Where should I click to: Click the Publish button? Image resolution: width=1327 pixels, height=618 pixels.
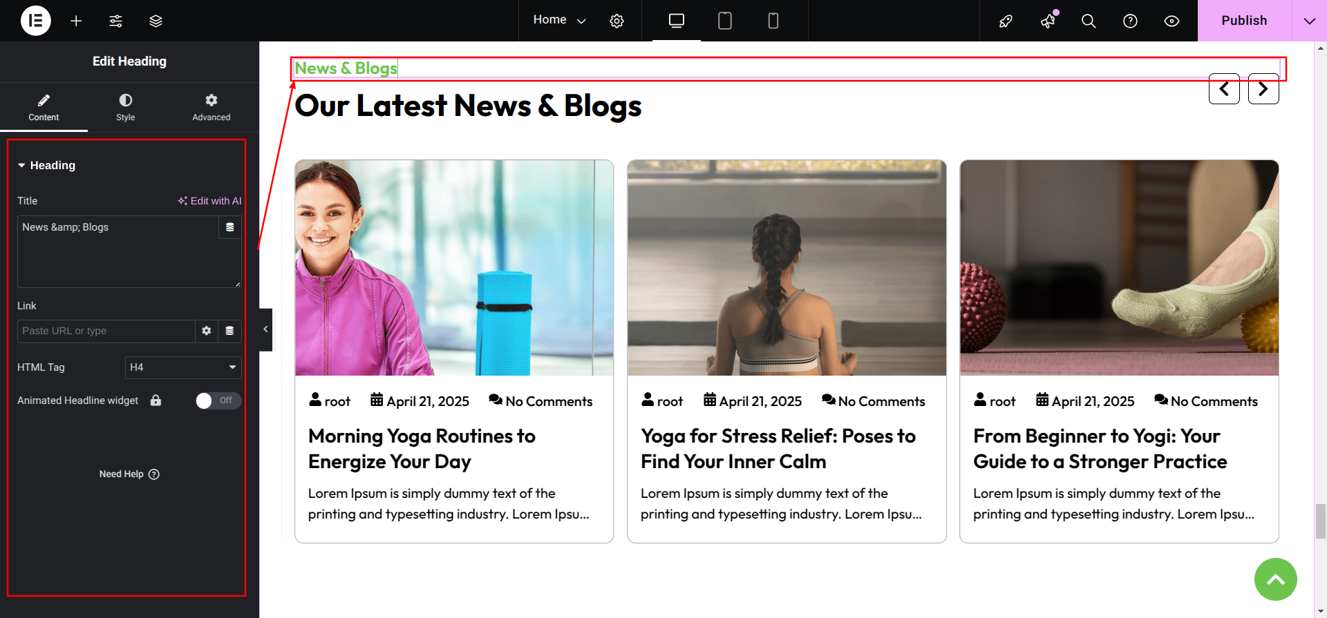[x=1244, y=21]
